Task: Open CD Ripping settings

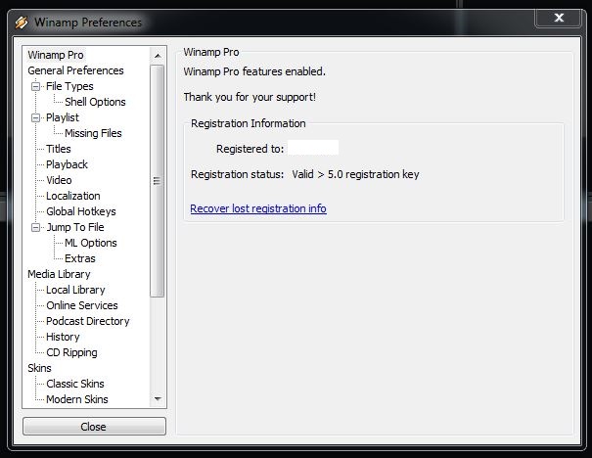Action: [71, 352]
